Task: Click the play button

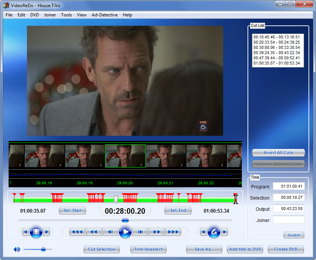Action: coord(125,232)
